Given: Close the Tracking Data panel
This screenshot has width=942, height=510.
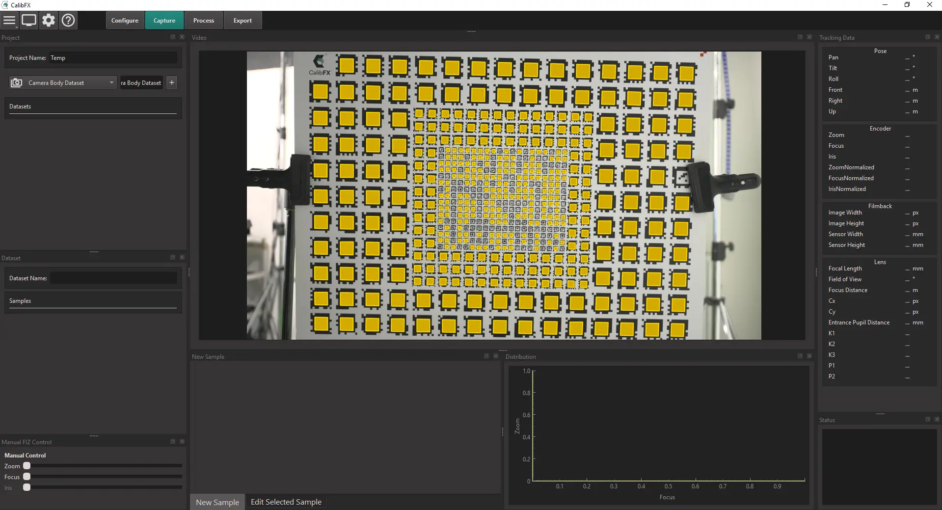Looking at the screenshot, I should pos(937,37).
